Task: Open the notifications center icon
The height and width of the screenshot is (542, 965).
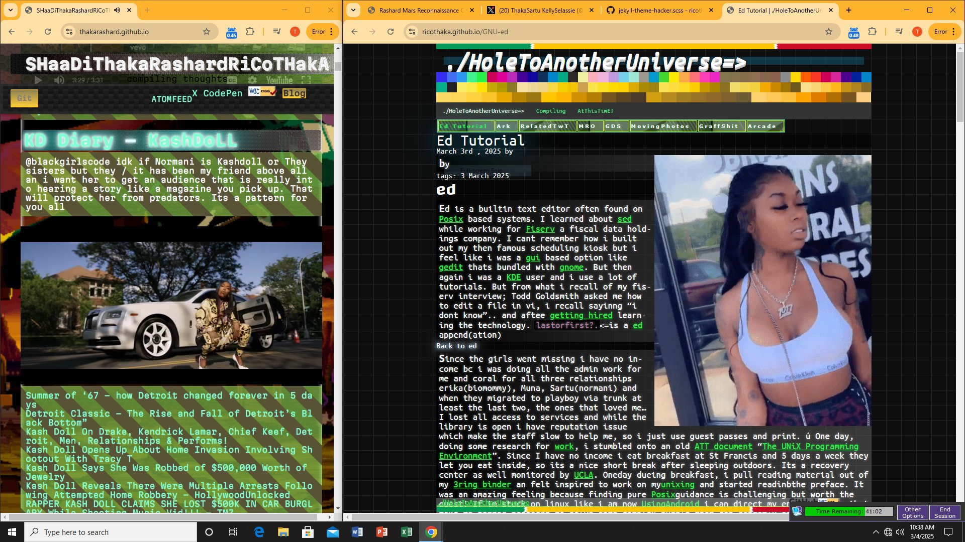Action: (x=948, y=532)
